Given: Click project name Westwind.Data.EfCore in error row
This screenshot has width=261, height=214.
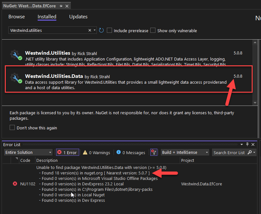Looking at the screenshot, I should 201,184.
